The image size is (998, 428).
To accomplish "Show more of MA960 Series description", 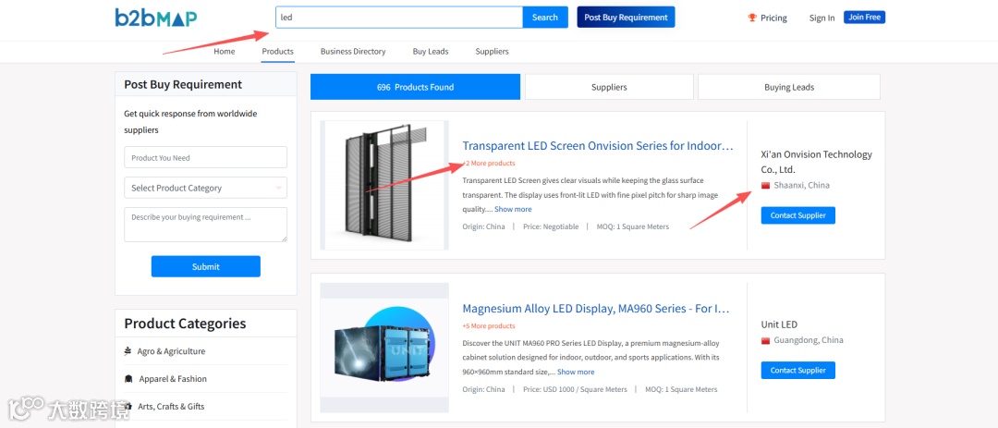I will click(x=576, y=372).
